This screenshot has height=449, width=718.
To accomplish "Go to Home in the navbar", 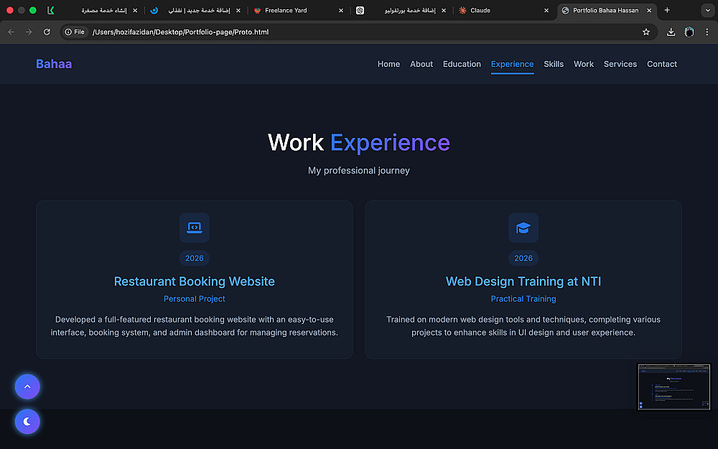I will [388, 64].
